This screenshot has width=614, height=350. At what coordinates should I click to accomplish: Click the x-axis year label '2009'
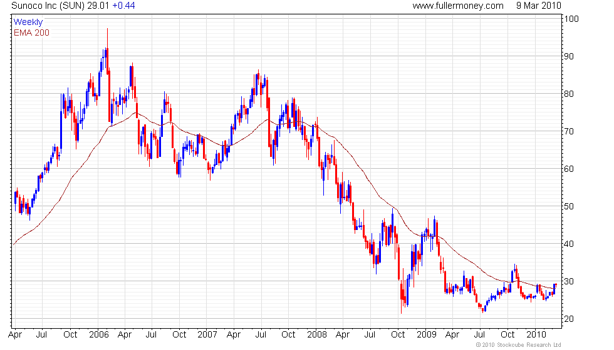click(x=427, y=335)
